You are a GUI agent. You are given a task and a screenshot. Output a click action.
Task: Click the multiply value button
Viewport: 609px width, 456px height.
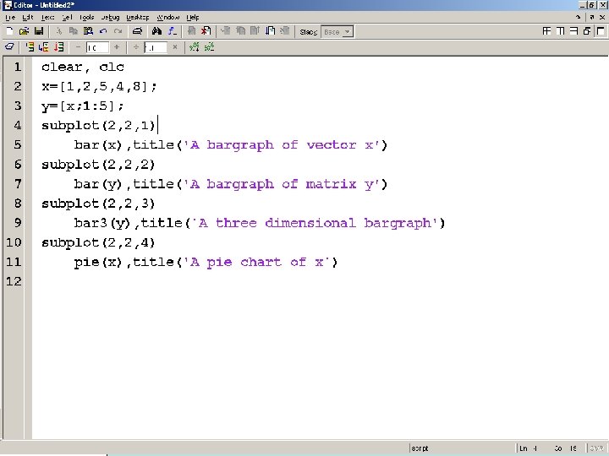pyautogui.click(x=175, y=47)
